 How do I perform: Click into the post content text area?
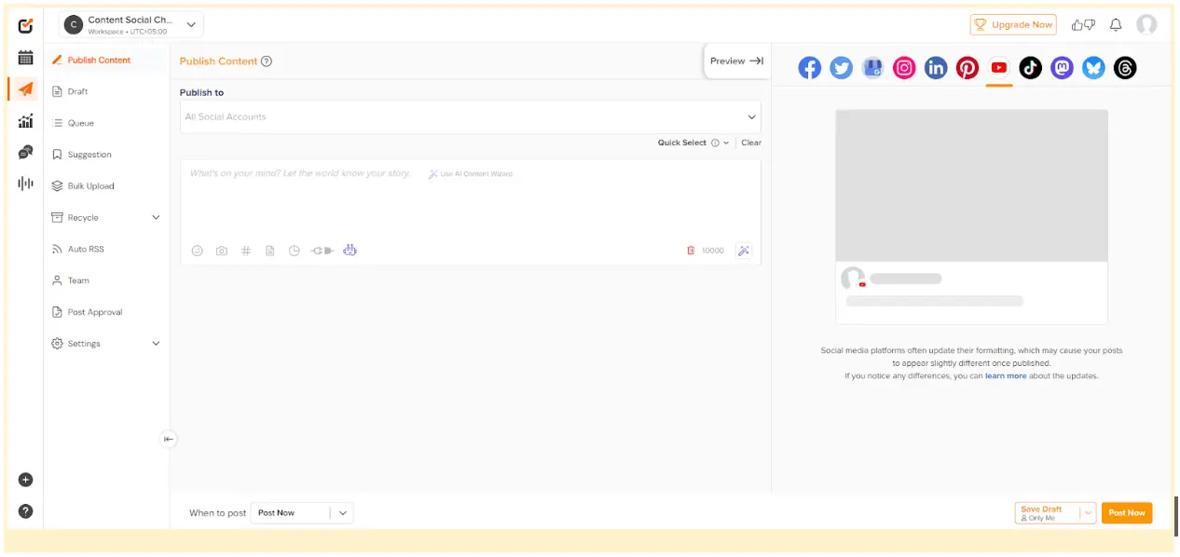471,200
